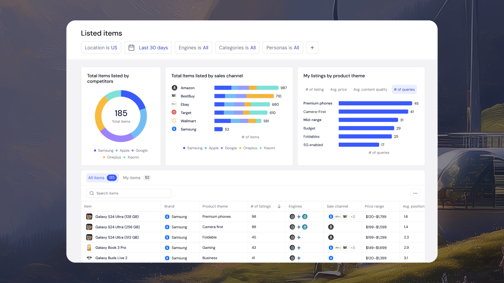The image size is (504, 283).
Task: Open the Galaxy S24 Ultra (256 GB) item
Action: coord(117,227)
